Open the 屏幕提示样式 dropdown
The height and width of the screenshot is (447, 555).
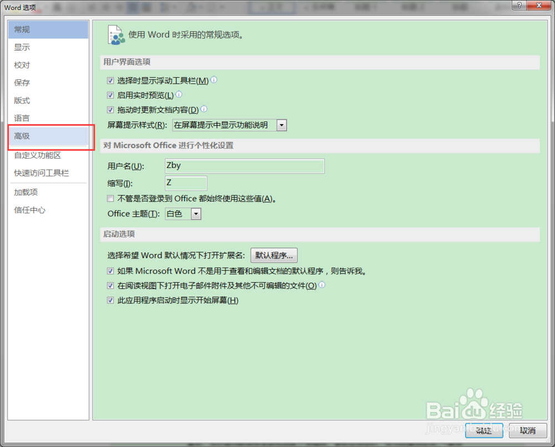pyautogui.click(x=281, y=125)
